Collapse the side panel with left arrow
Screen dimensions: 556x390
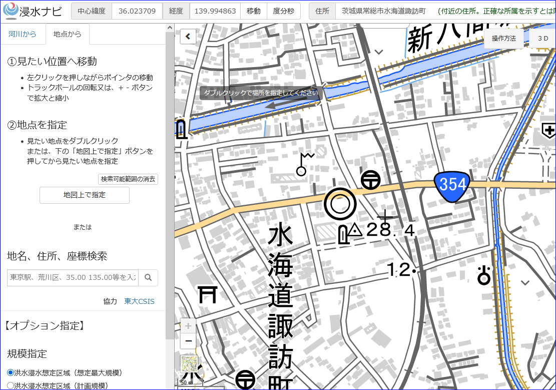(188, 36)
